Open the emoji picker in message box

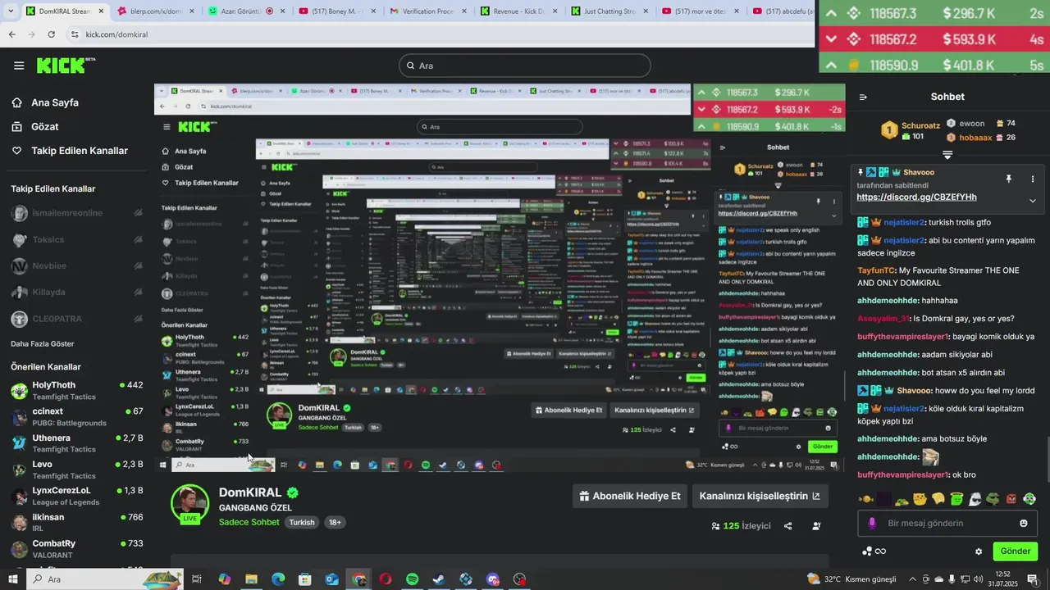point(1024,523)
